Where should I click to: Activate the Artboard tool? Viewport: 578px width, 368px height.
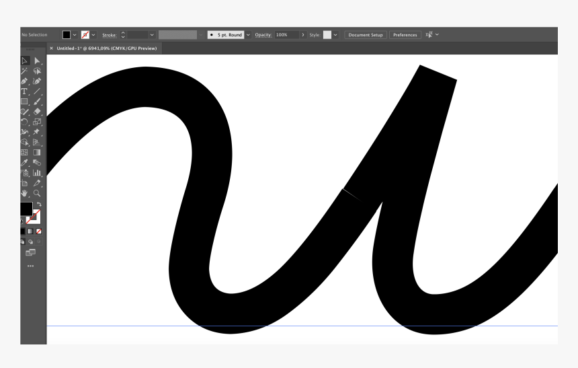click(x=25, y=183)
